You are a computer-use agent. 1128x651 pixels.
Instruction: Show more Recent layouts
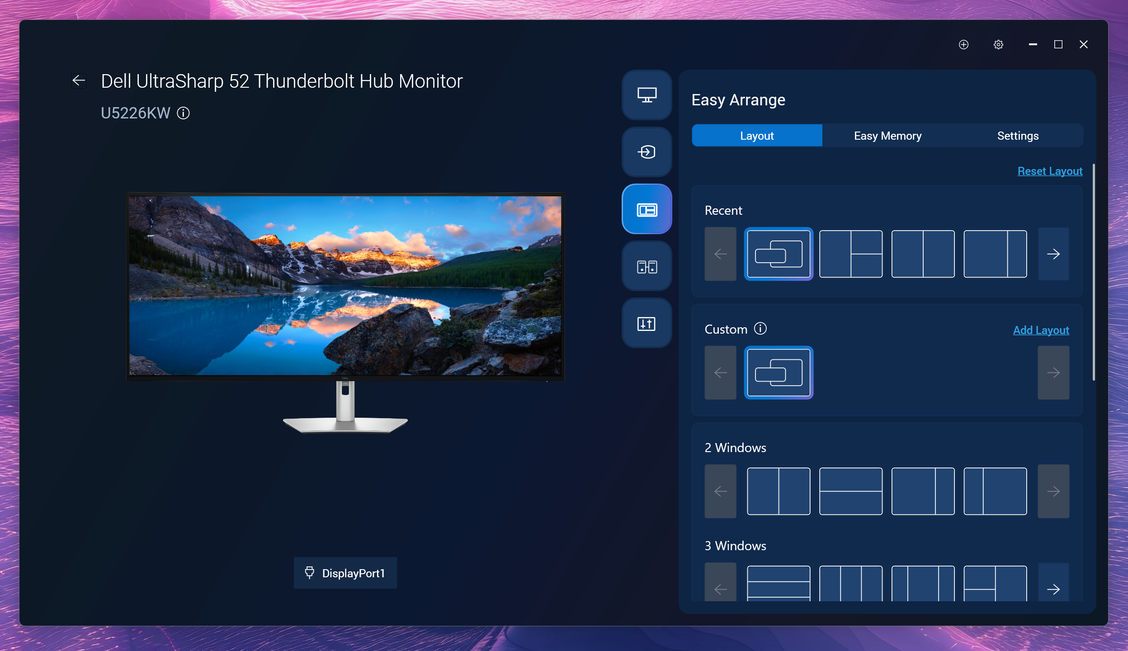tap(1053, 254)
